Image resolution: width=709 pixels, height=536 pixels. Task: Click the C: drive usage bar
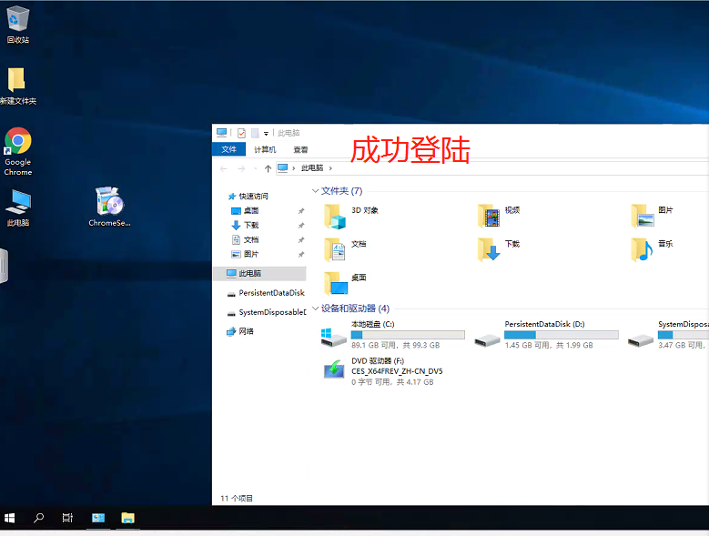(408, 335)
